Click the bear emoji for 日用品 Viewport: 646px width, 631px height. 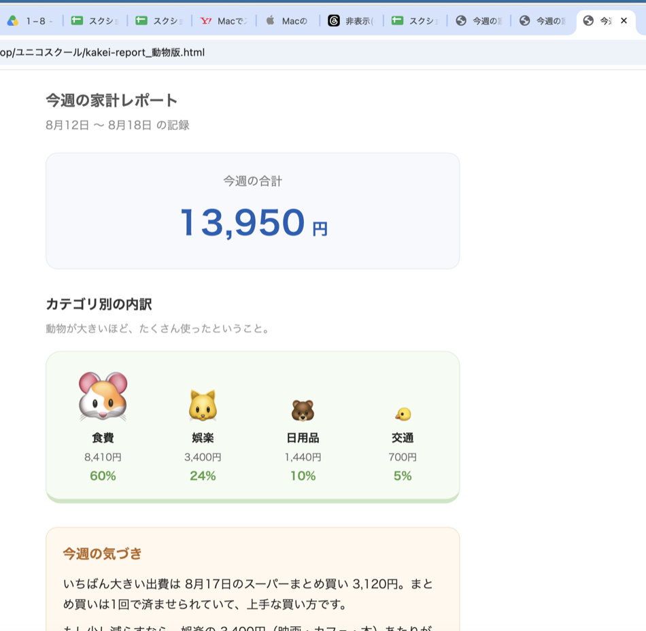[303, 410]
